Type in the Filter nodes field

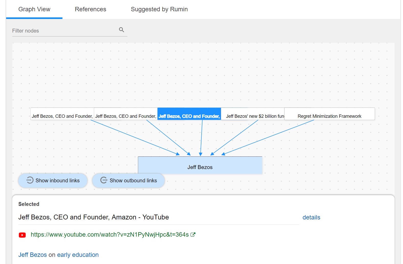64,31
